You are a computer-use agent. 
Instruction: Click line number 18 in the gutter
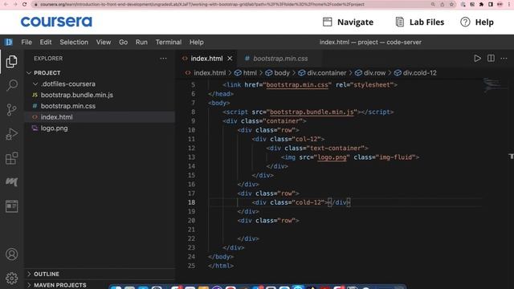pyautogui.click(x=192, y=202)
